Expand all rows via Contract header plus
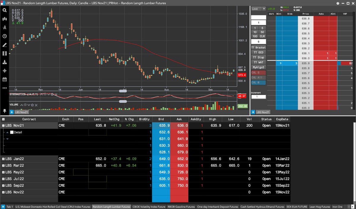356x209 pixels. click(3, 119)
